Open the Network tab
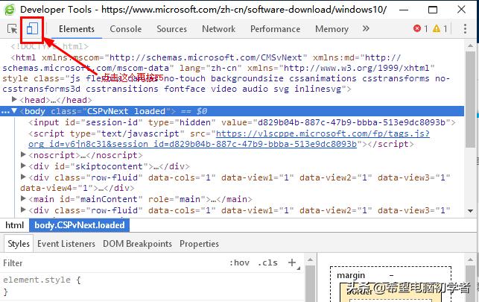Viewport: 479px width, 302px height. point(218,29)
